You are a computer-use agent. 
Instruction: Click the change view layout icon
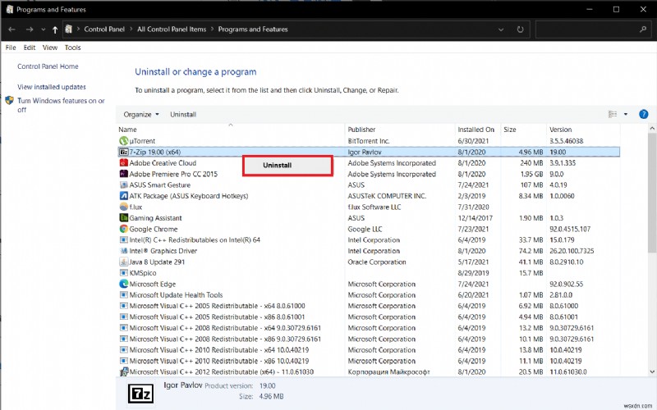pyautogui.click(x=613, y=114)
